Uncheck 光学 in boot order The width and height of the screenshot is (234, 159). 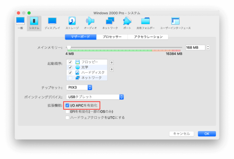tap(70, 67)
